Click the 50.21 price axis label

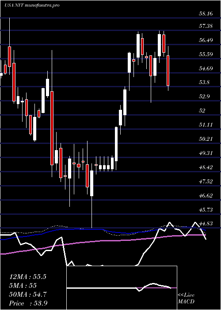pyautogui.click(x=206, y=139)
